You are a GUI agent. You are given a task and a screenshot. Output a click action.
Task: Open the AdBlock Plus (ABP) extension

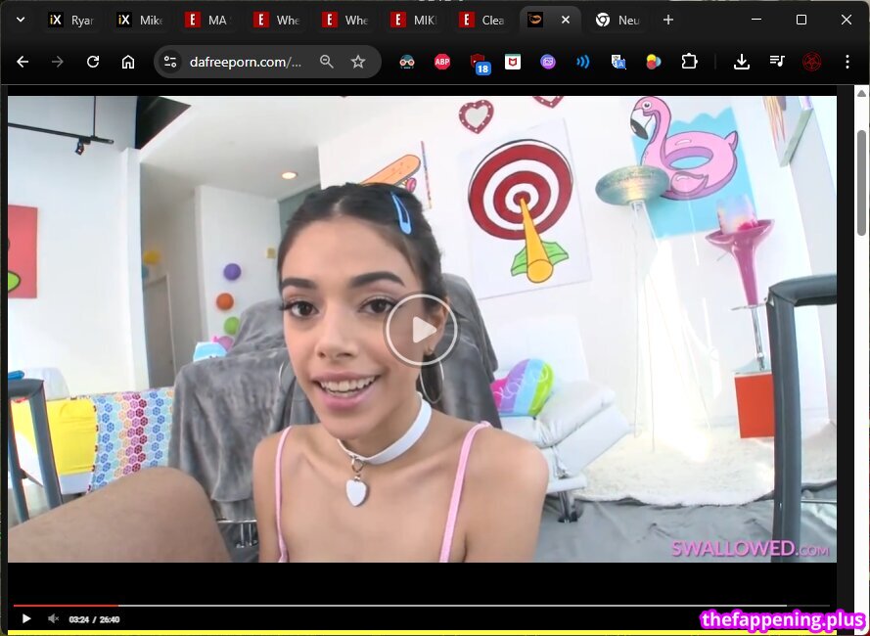(442, 62)
